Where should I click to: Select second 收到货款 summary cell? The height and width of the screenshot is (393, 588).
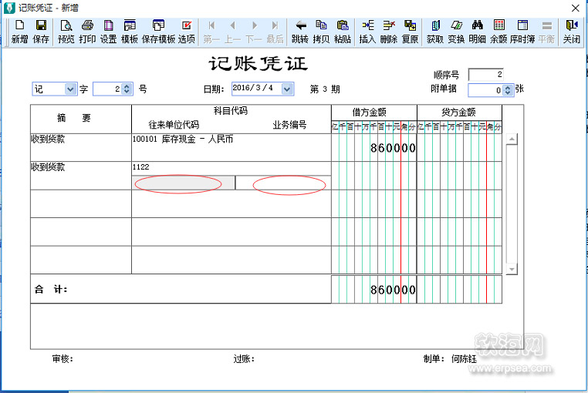point(81,176)
